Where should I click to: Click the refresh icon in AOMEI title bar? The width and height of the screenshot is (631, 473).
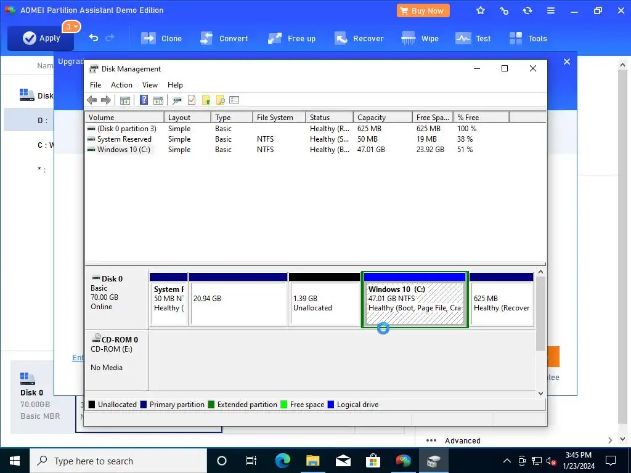point(527,11)
